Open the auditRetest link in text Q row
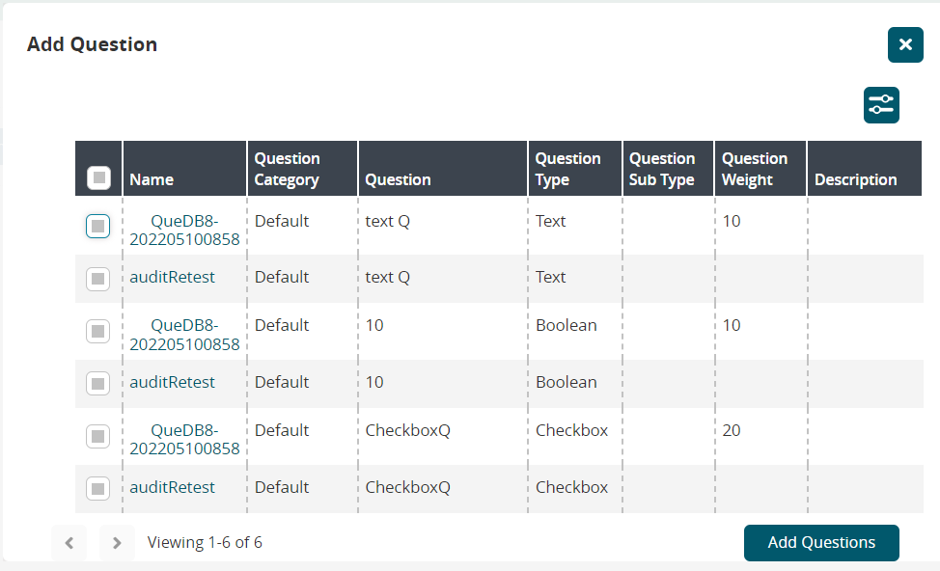Viewport: 940px width, 571px height. 173,277
